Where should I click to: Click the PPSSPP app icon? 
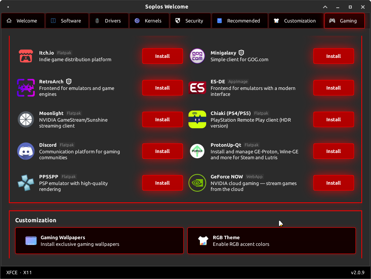coord(26,183)
